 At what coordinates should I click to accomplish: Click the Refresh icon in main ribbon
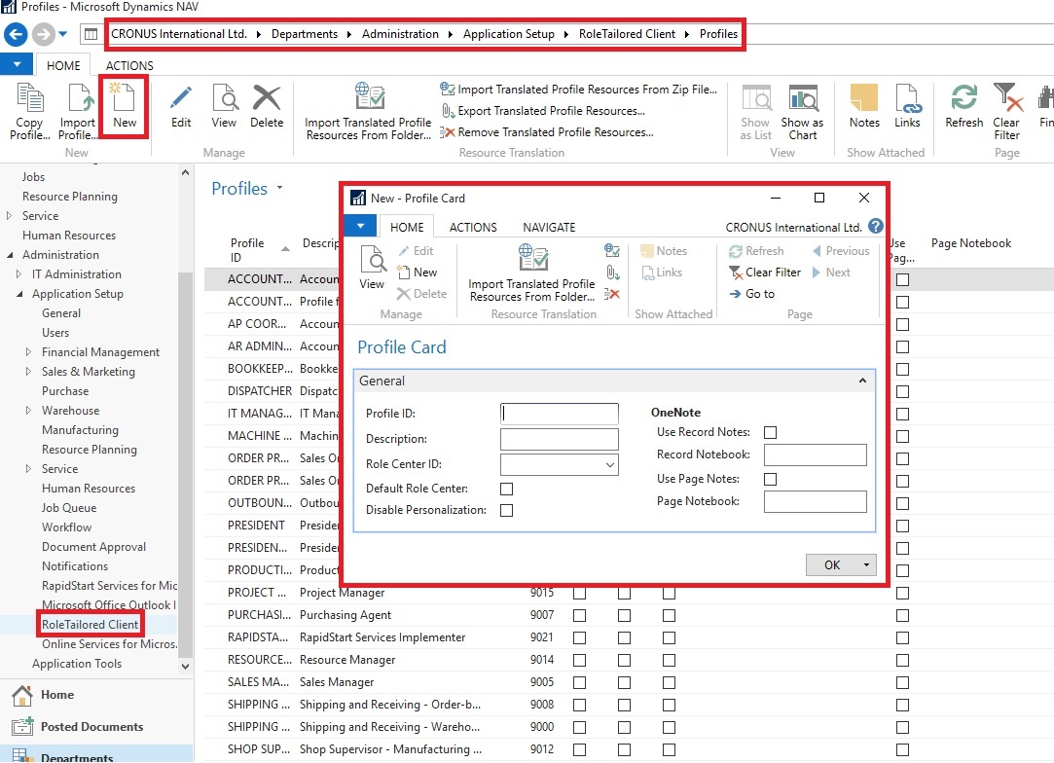coord(963,105)
